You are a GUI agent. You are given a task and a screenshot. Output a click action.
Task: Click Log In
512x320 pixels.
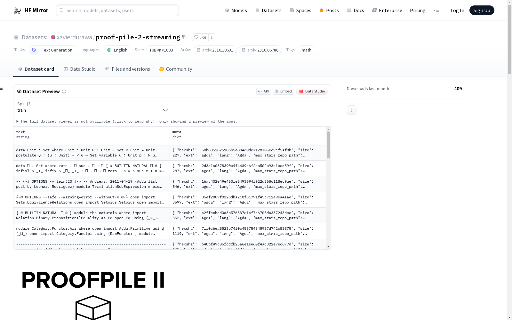tap(457, 11)
